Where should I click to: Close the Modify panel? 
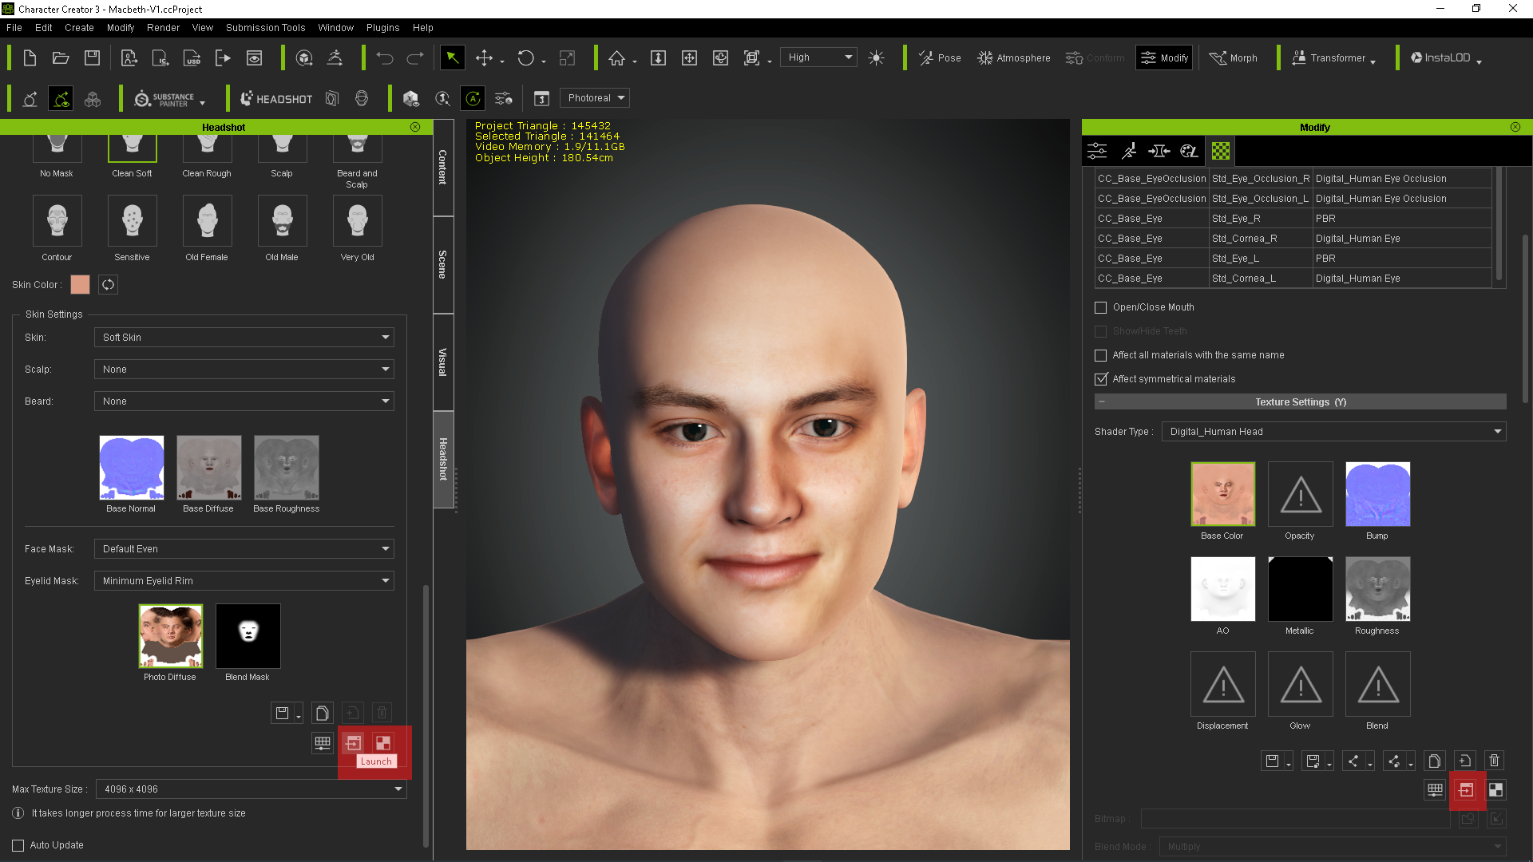(x=1515, y=127)
